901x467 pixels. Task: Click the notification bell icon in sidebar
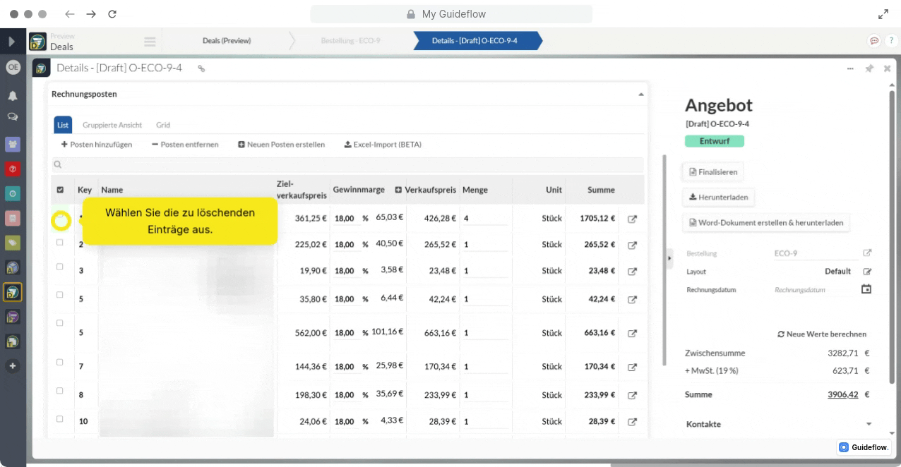[x=13, y=96]
